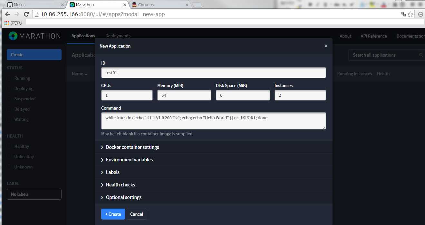Screen dimensions: 425x225
Task: Toggle the Healthy health filter checkbox
Action: [9, 147]
